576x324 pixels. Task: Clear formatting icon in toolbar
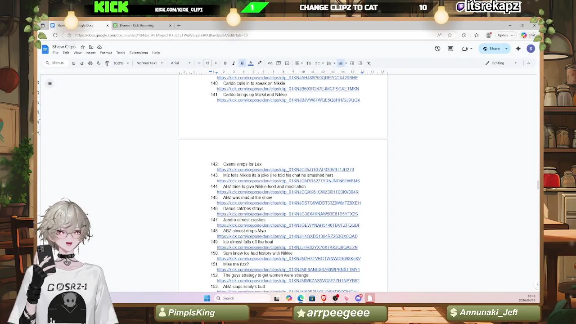point(369,63)
